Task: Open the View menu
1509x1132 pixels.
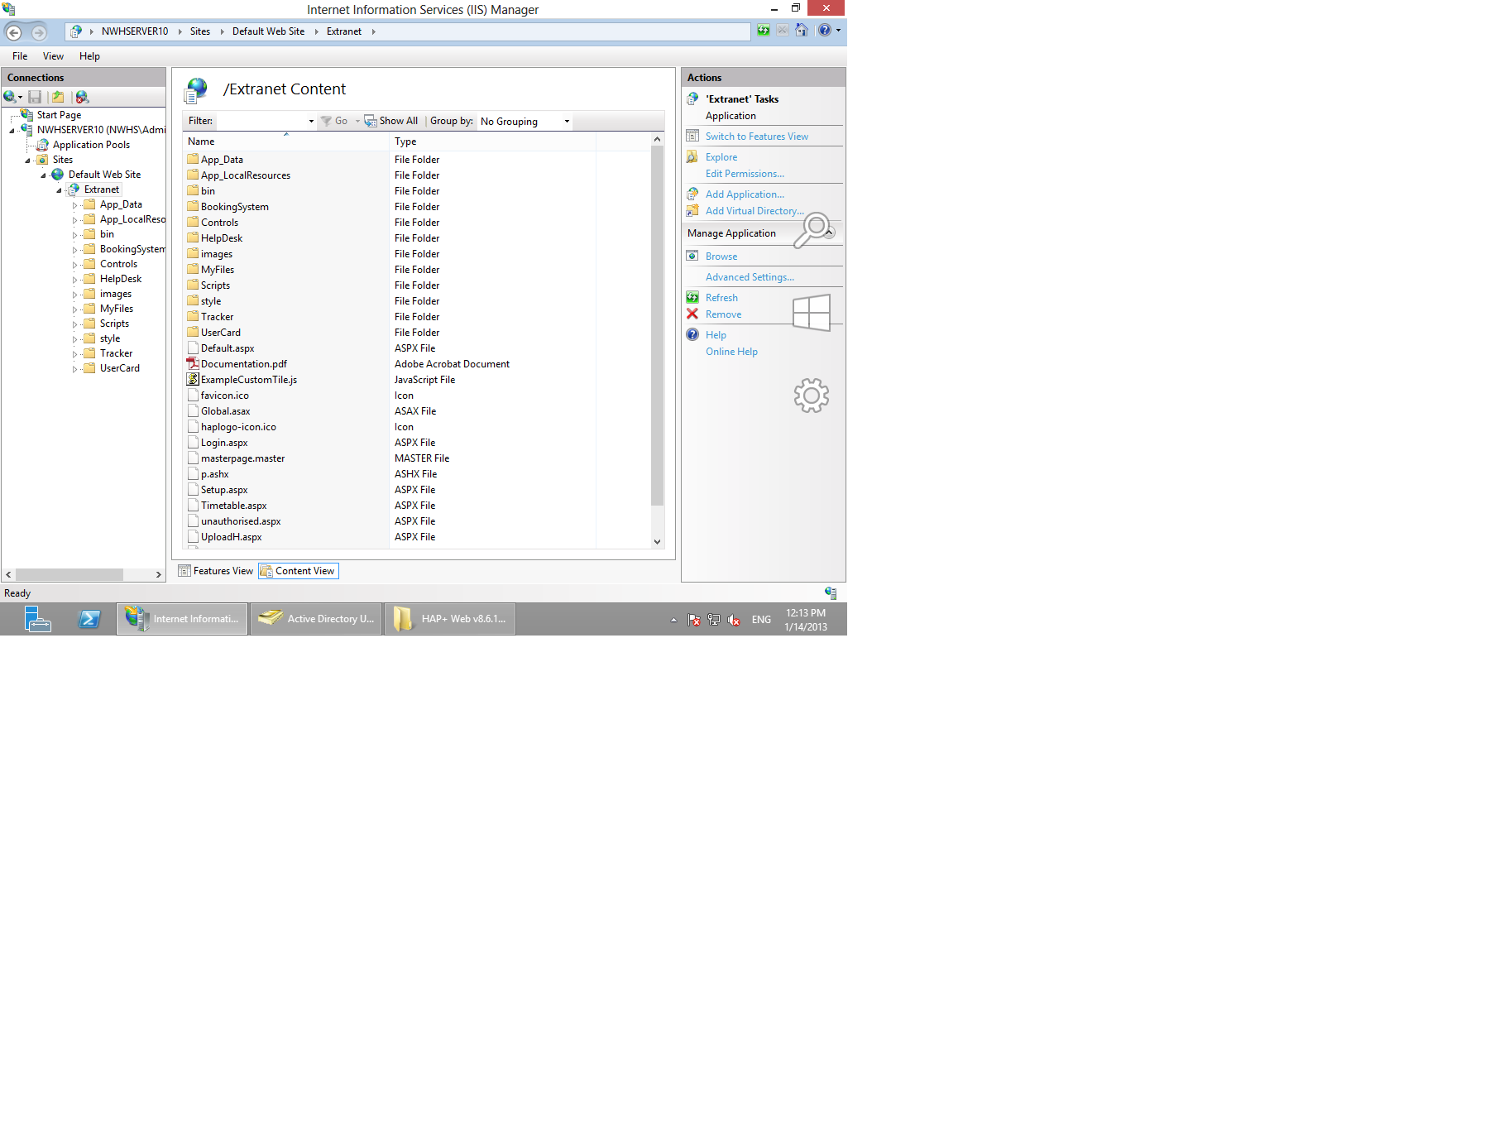Action: pos(53,55)
